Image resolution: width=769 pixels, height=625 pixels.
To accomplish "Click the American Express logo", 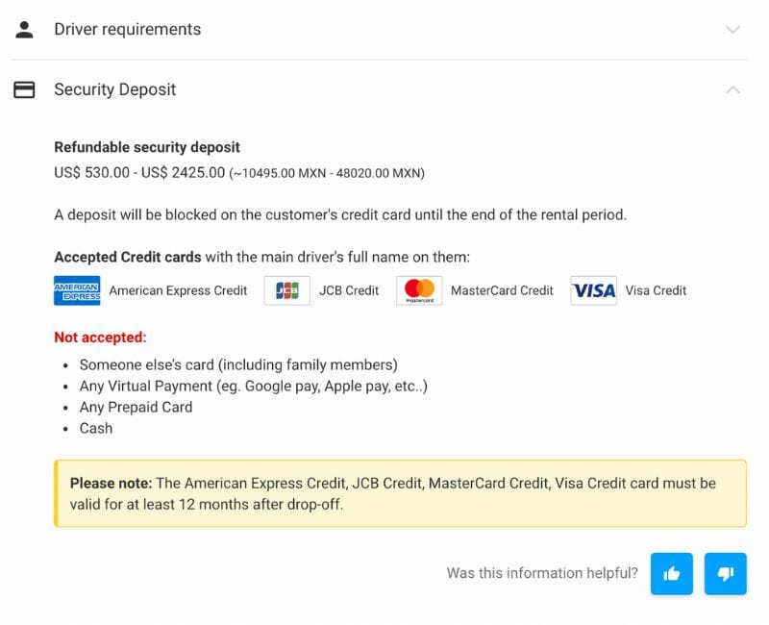I will (77, 290).
